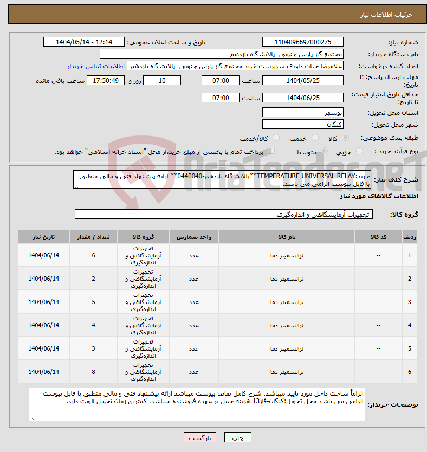This screenshot has height=452, width=427.
Task: Click the buyer notes text area
Action: point(197,404)
